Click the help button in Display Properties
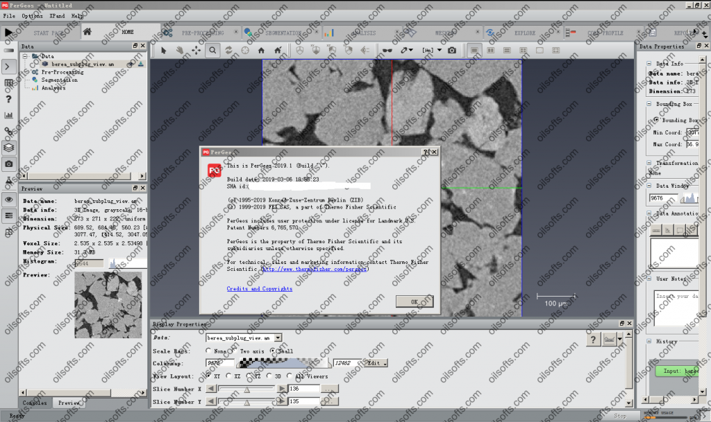The image size is (711, 422). tap(593, 340)
